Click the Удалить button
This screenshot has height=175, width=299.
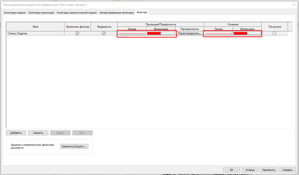click(x=38, y=133)
